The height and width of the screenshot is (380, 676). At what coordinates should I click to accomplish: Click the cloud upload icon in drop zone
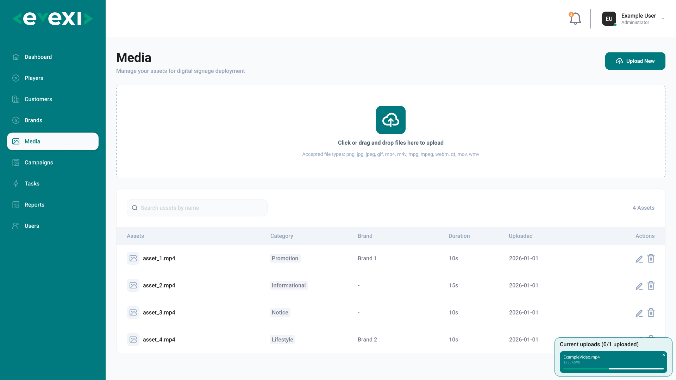391,120
